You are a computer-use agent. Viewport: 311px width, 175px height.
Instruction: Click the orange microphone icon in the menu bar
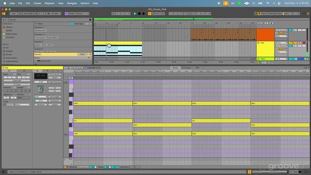tap(225, 3)
